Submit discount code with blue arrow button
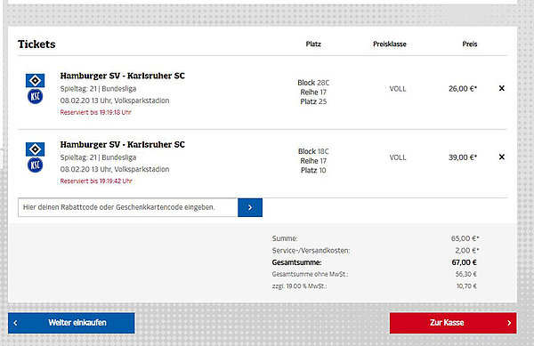The image size is (534, 346). [250, 207]
